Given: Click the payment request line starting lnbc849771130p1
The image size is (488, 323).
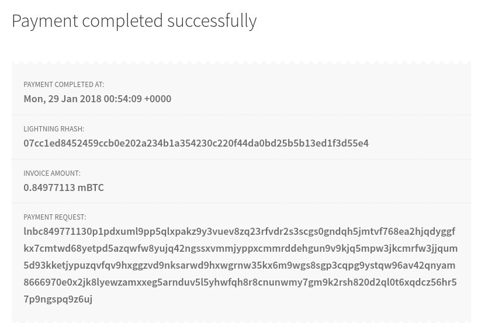Looking at the screenshot, I should (x=240, y=231).
